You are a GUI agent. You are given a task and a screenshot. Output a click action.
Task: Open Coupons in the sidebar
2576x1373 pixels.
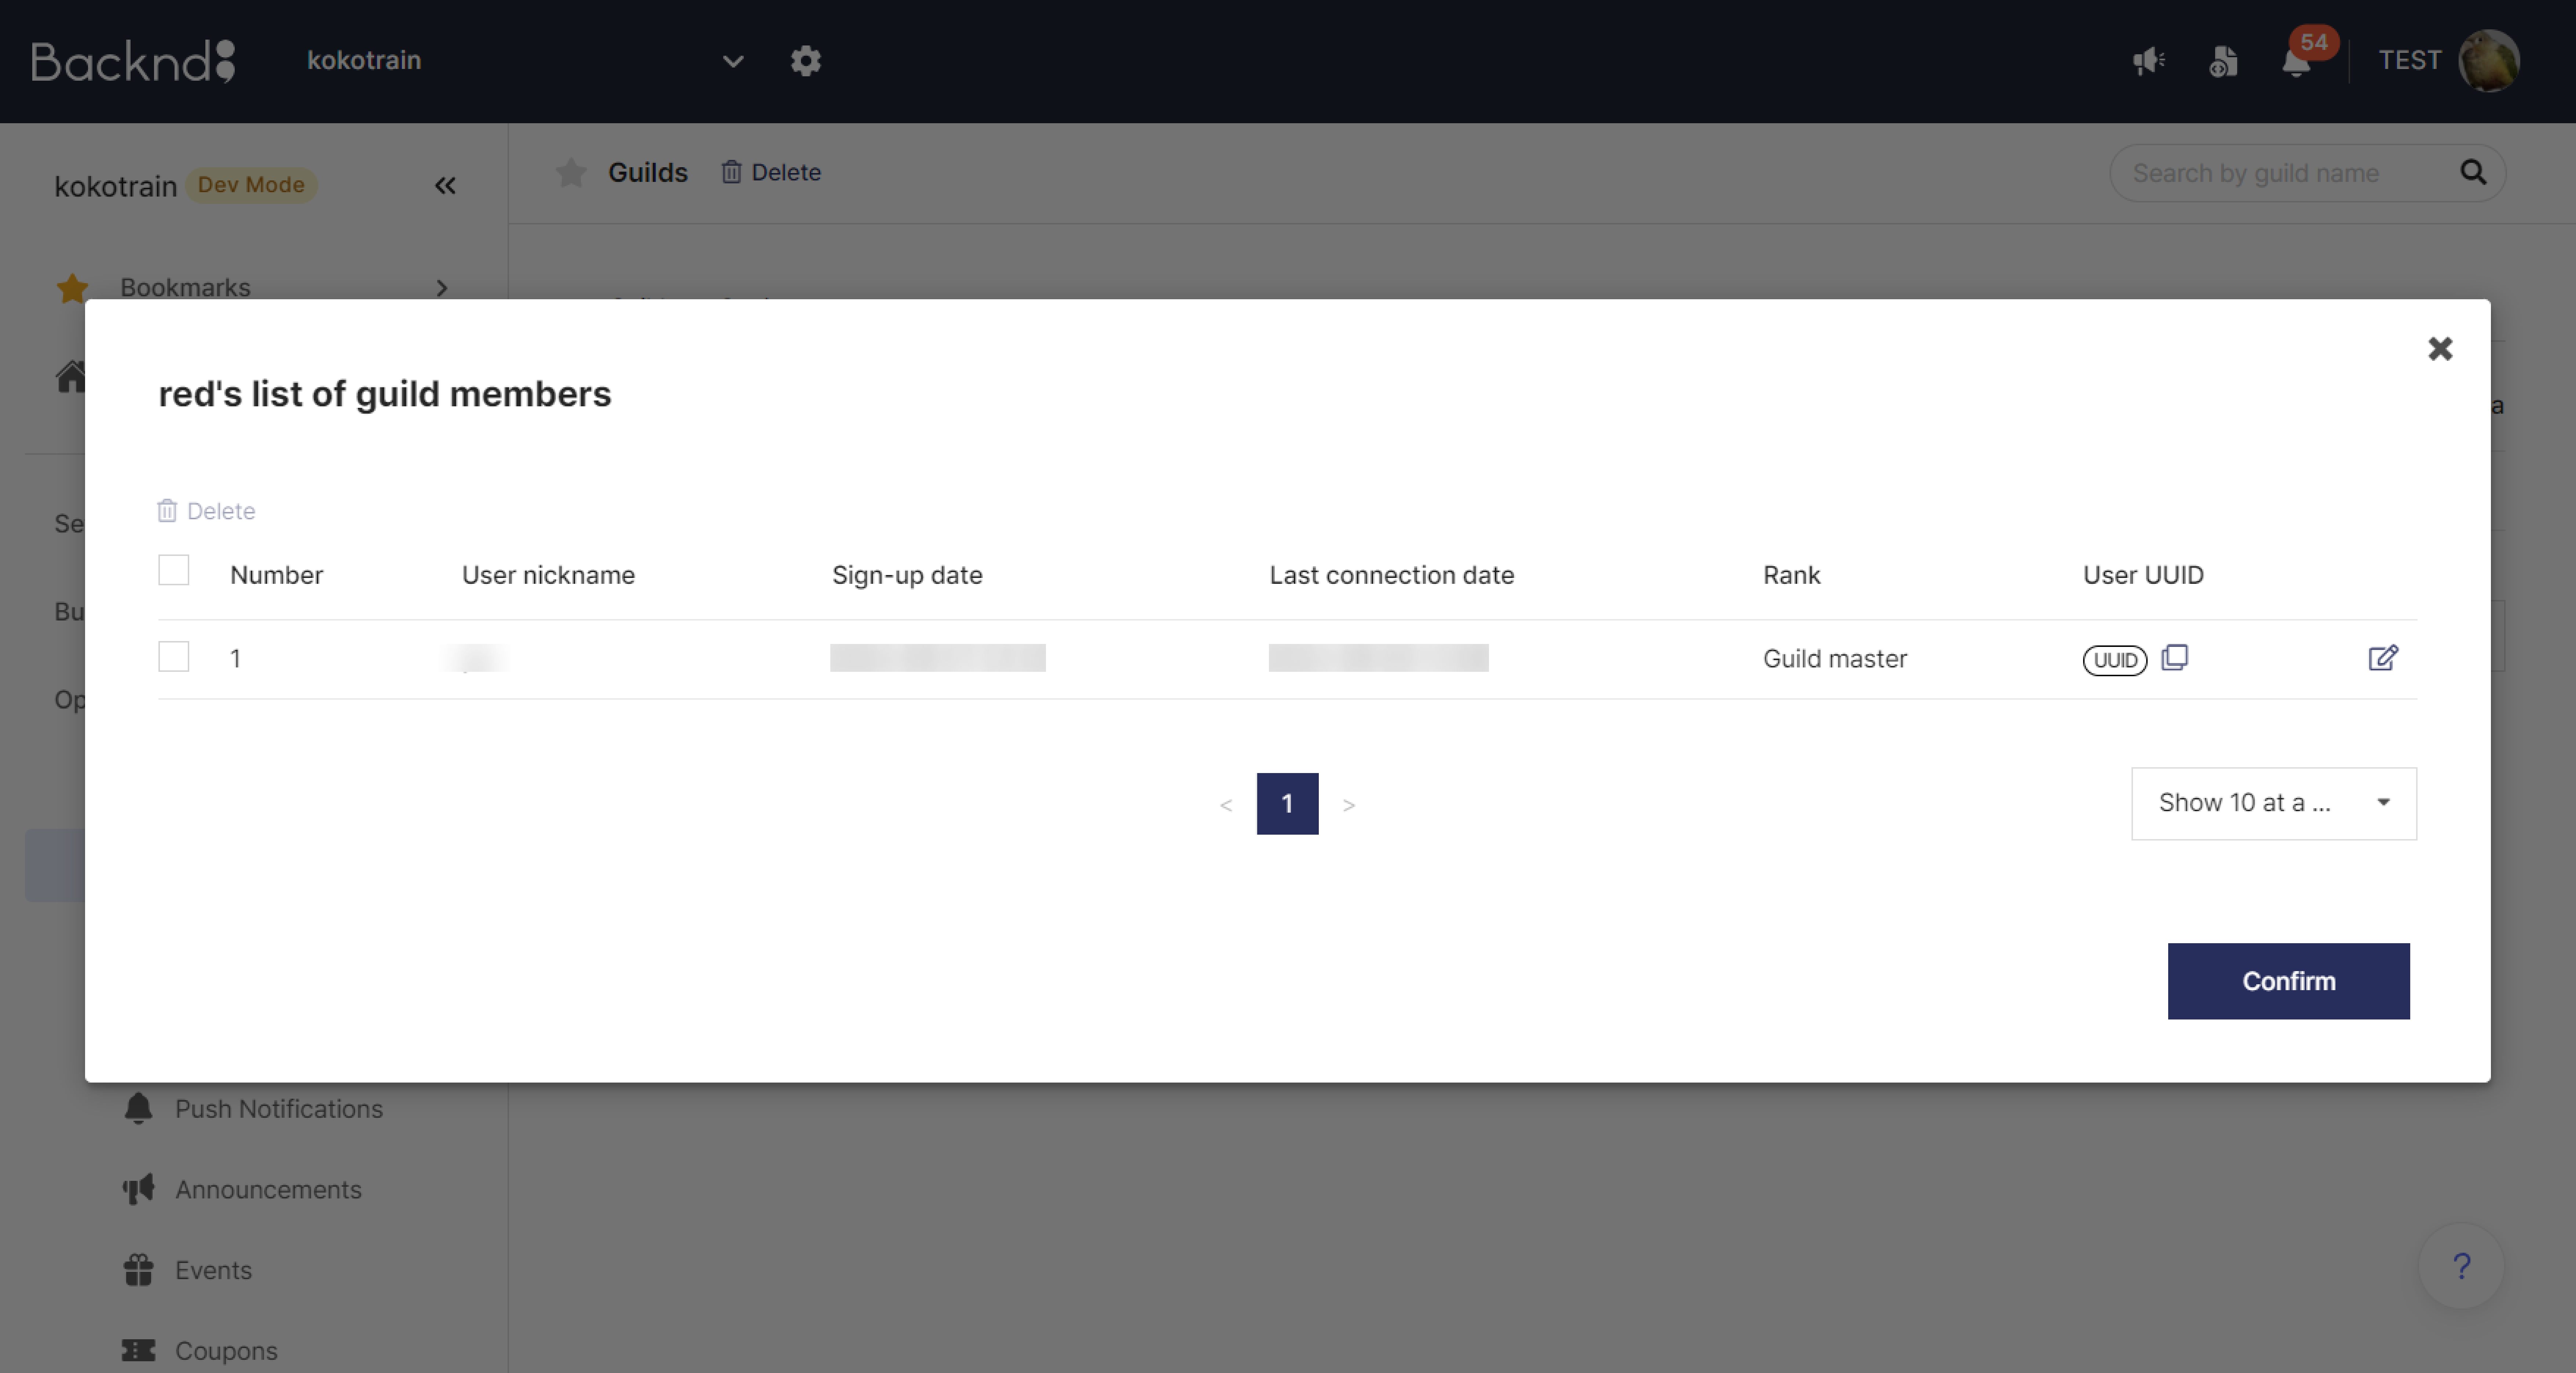point(200,1351)
